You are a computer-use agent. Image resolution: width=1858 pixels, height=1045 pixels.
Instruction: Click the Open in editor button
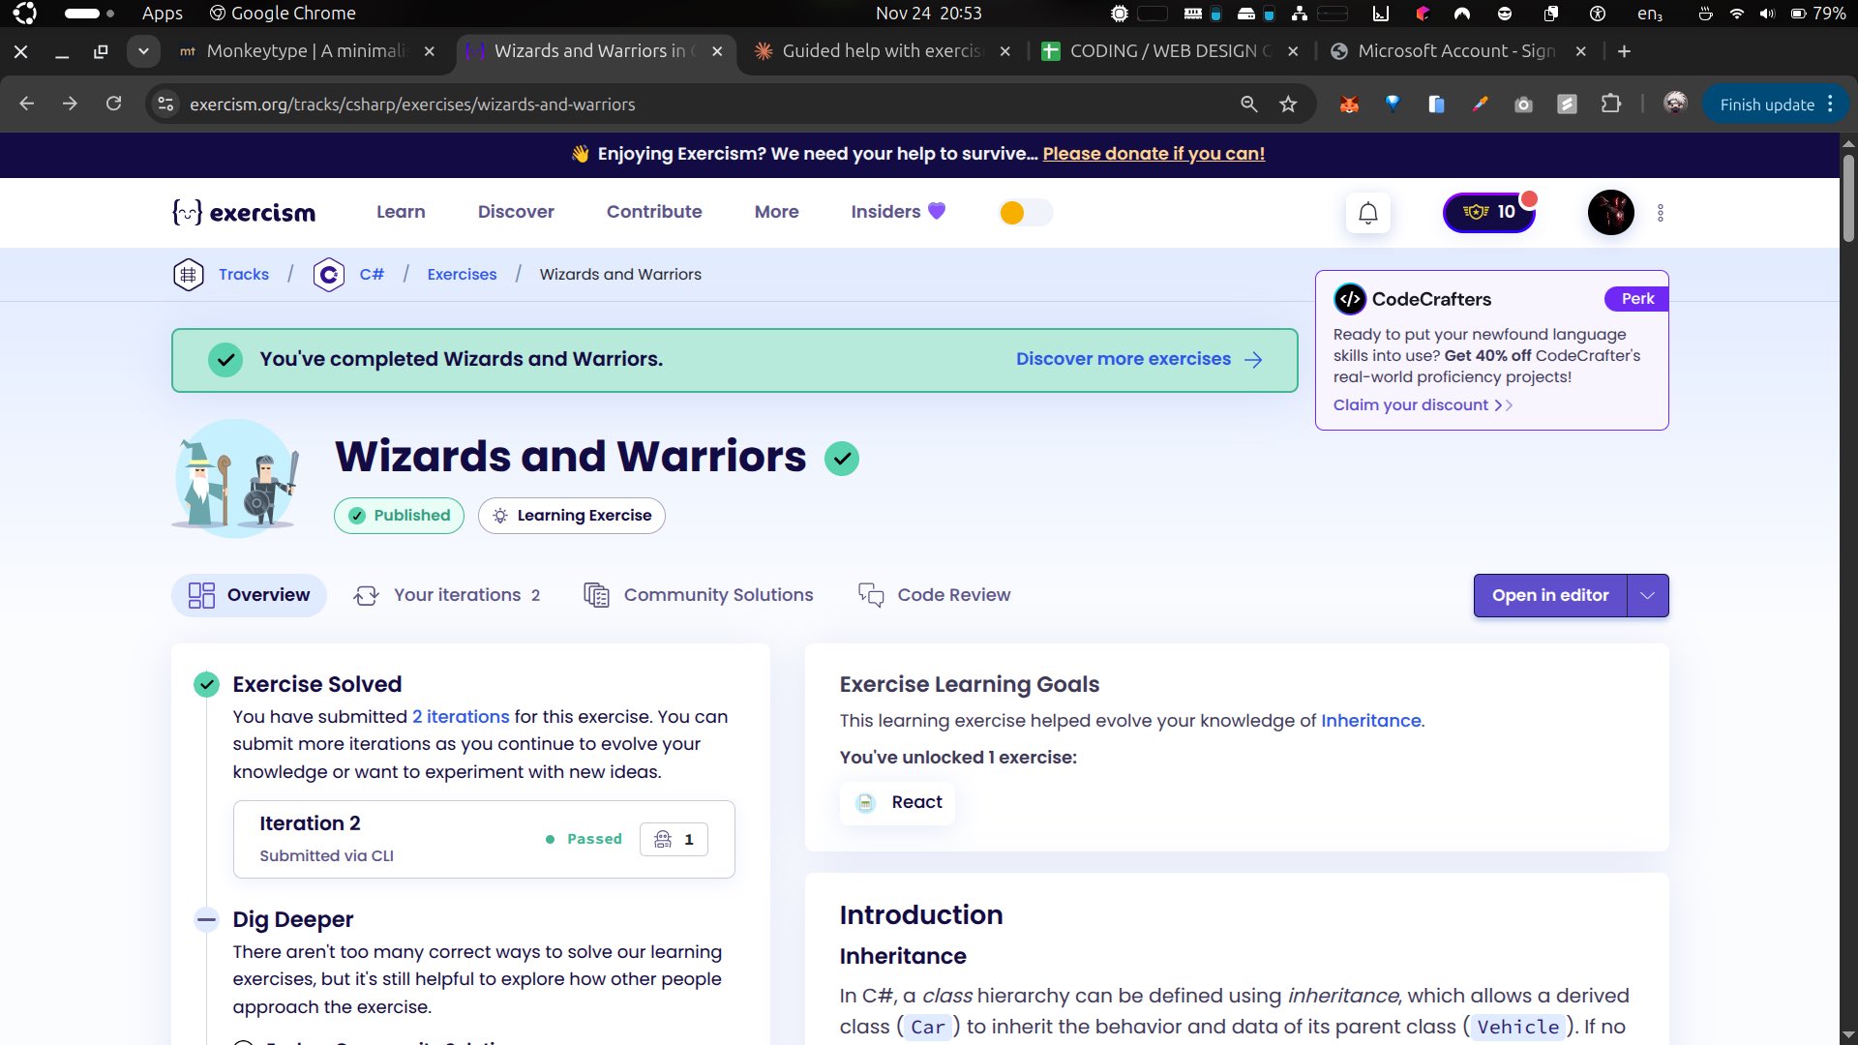[1549, 595]
